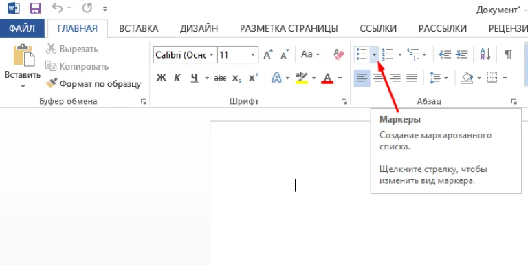
Task: Click the borders icon
Action: 492,78
